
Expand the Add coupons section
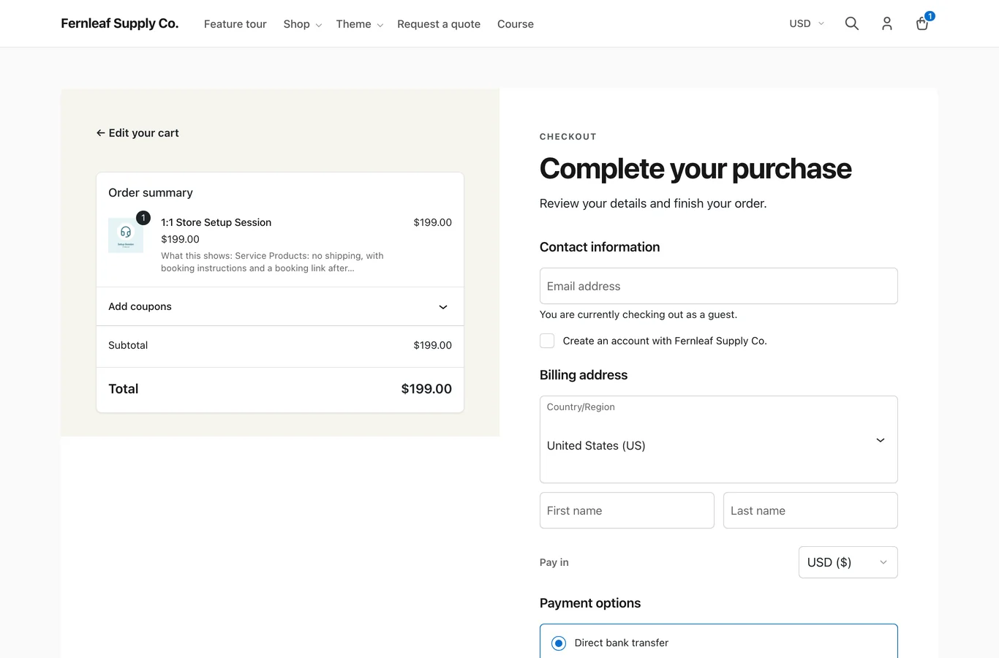click(280, 306)
